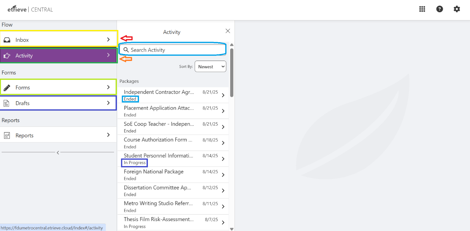
Task: Open the apps grid icon
Action: pyautogui.click(x=422, y=9)
